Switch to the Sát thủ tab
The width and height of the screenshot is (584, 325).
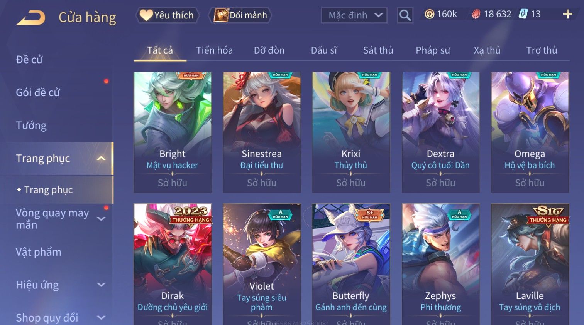[x=378, y=50]
